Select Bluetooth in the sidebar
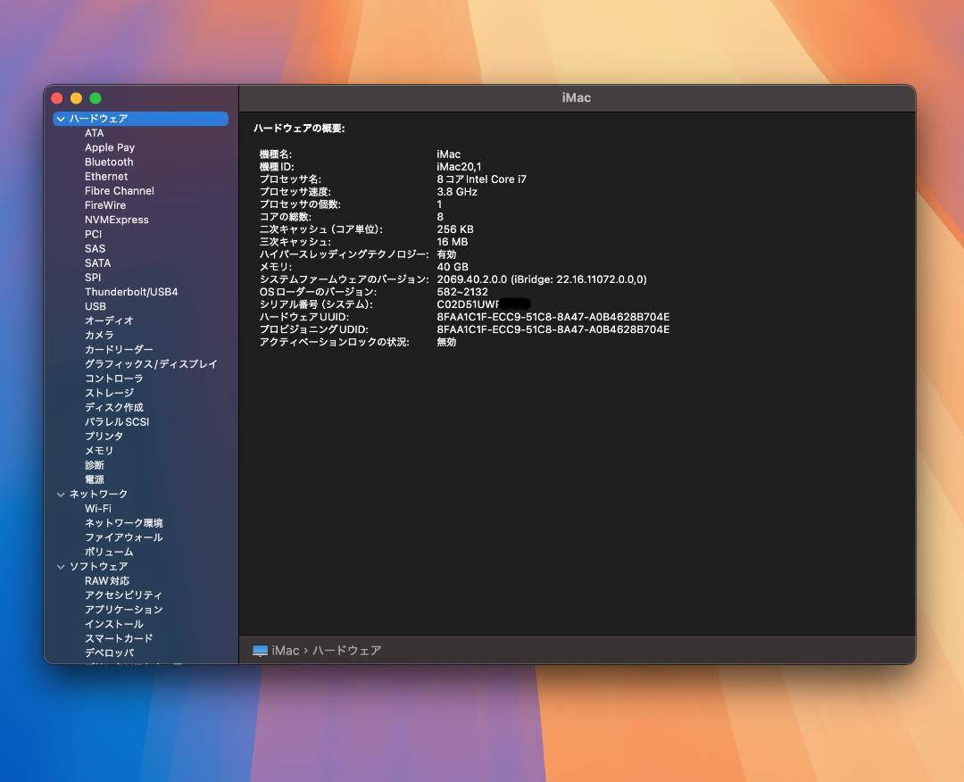 pyautogui.click(x=109, y=162)
